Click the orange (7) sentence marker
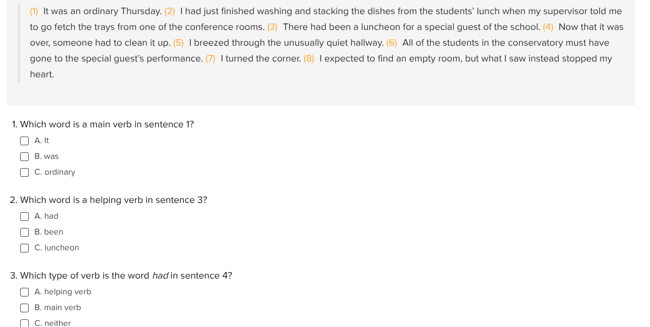Screen dimensions: 650x327 (211, 59)
